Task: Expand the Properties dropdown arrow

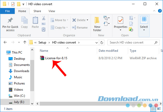Action: (x=120, y=30)
